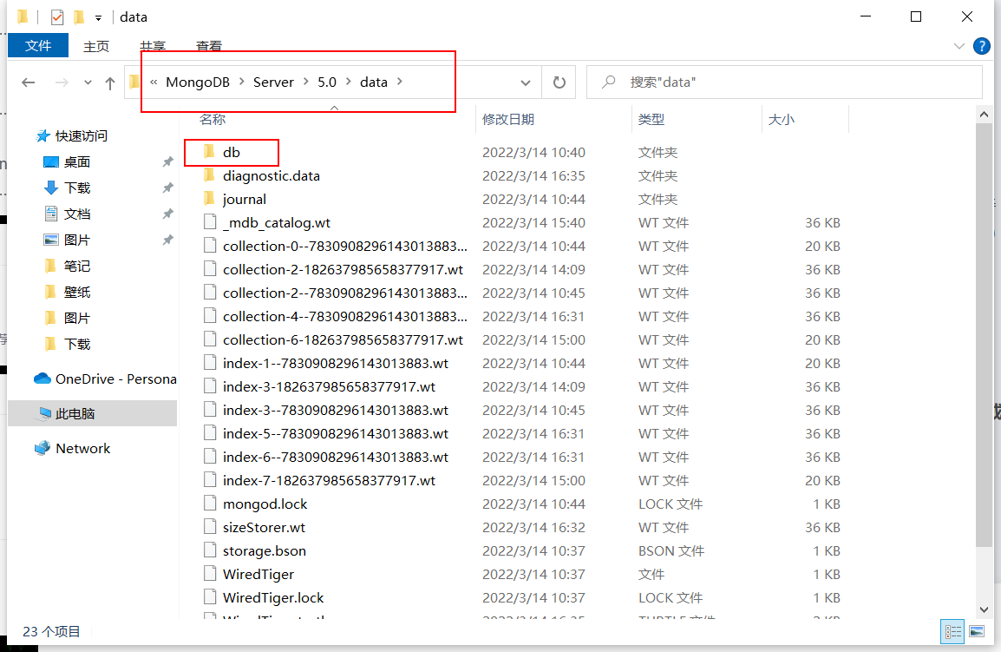Click data in the address breadcrumb
This screenshot has width=1001, height=652.
[374, 82]
